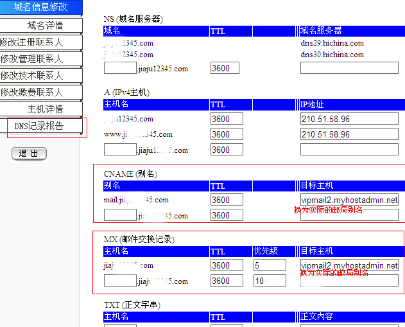Open the DNS记录报告 page
Image resolution: width=405 pixels, height=327 pixels.
pos(44,126)
